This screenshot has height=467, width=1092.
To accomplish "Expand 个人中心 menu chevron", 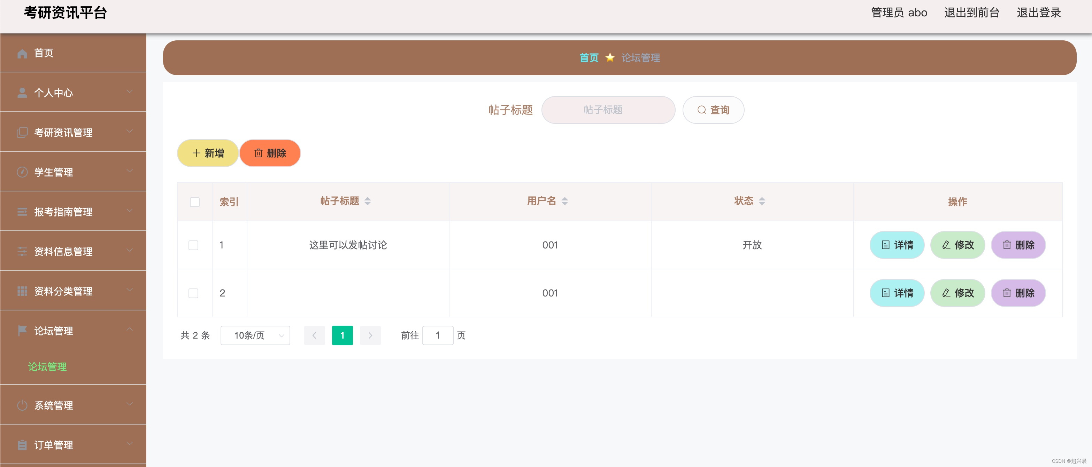I will pos(130,92).
